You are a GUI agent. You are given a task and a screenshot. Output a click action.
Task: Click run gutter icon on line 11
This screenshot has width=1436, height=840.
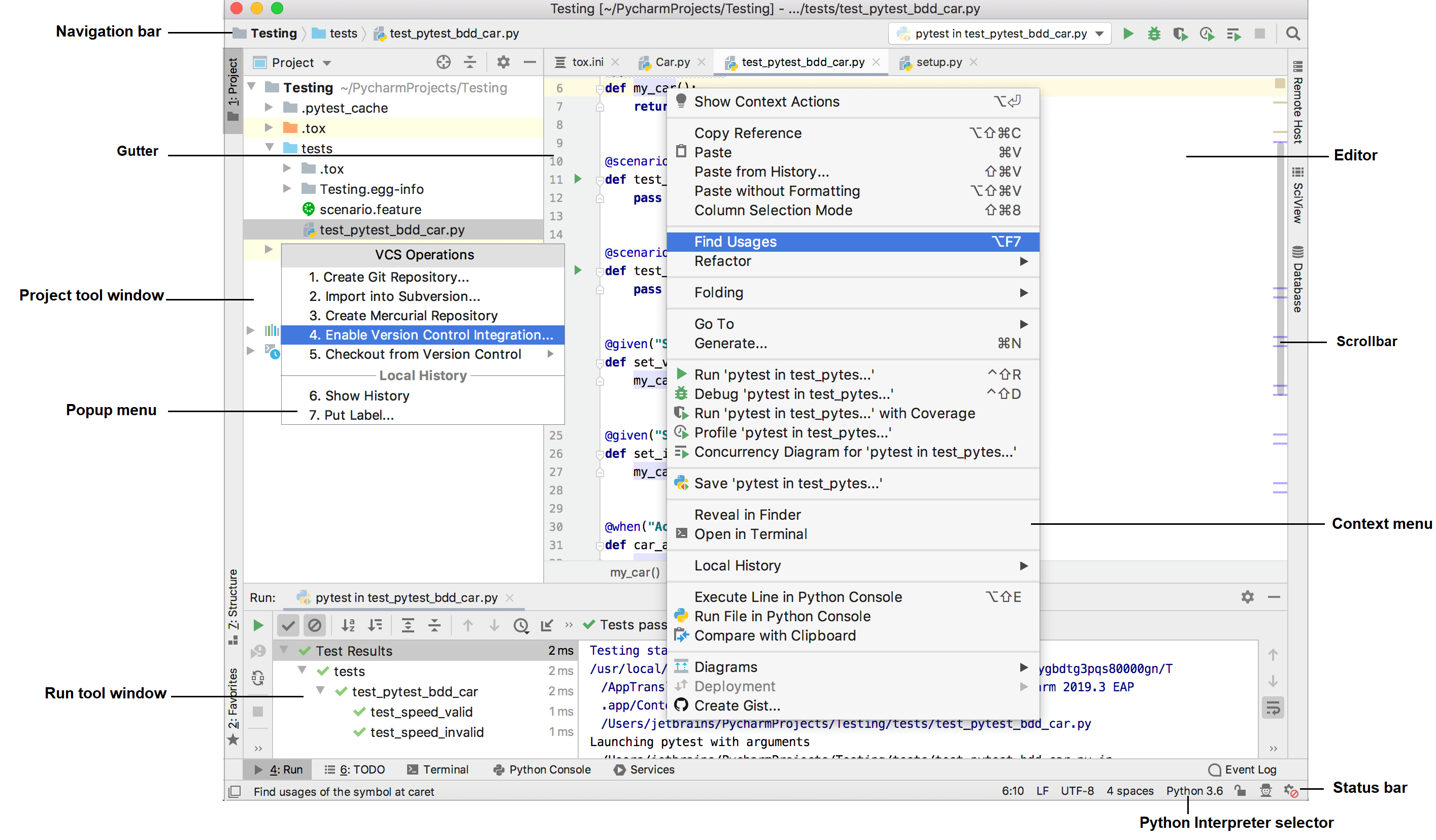coord(578,179)
